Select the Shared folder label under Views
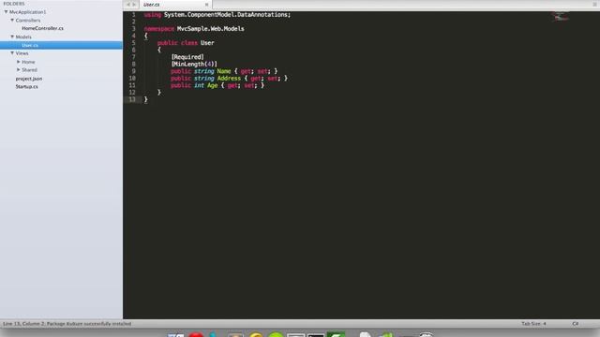This screenshot has width=600, height=337. click(x=29, y=70)
